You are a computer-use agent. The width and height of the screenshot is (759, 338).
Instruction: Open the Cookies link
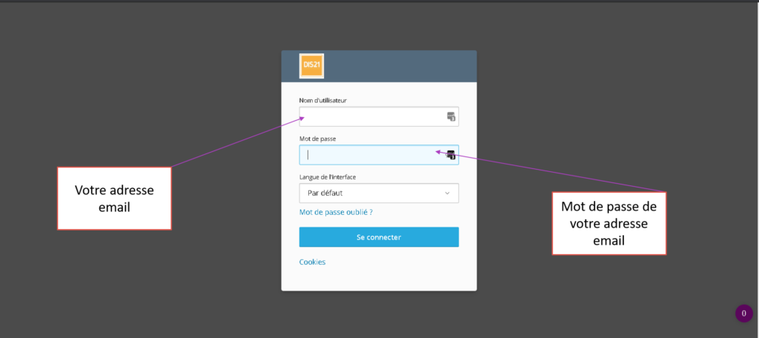[312, 262]
